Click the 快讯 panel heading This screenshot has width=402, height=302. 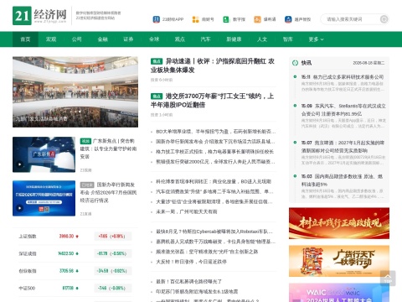click(x=307, y=63)
